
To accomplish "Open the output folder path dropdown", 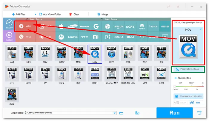I will 115,113.
